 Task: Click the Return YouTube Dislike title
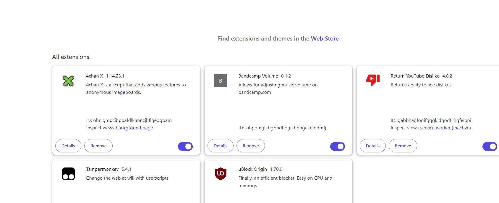pyautogui.click(x=415, y=76)
